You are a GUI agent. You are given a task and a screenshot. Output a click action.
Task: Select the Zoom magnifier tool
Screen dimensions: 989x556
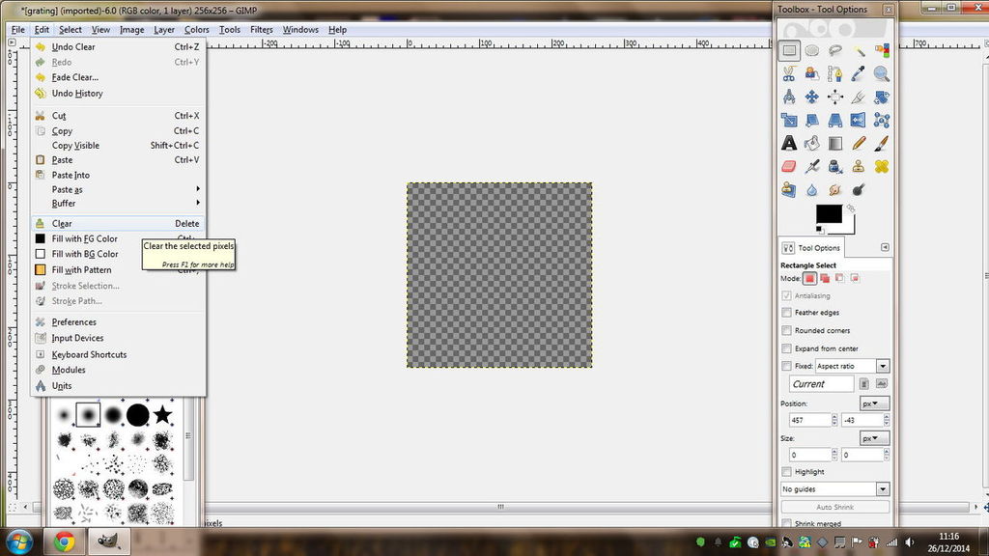pyautogui.click(x=882, y=73)
